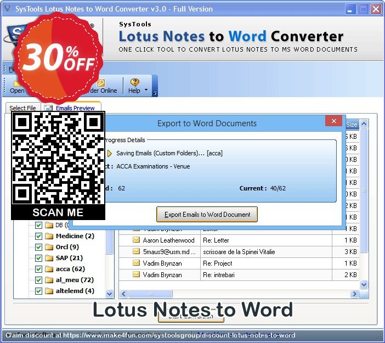Viewport: 385px width, 343px height.
Task: Click the Size column header
Action: point(352,125)
